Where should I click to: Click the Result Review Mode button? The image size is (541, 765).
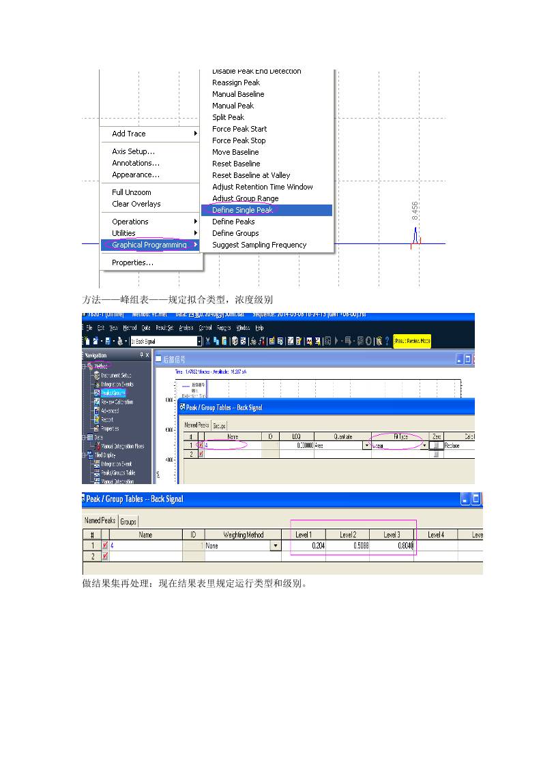pos(412,341)
